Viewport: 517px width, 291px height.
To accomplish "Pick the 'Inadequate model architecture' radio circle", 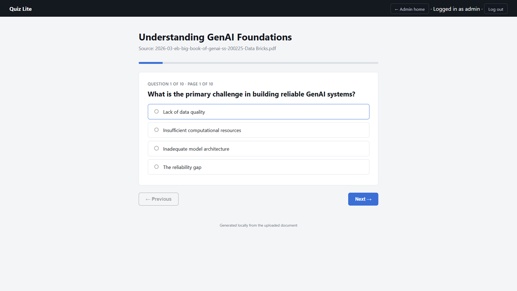I will pos(157,149).
